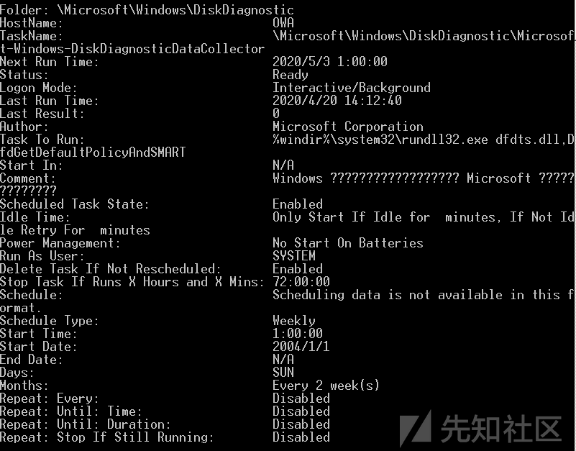
Task: Click the Folder path DiskDiagnostic line
Action: pos(147,9)
